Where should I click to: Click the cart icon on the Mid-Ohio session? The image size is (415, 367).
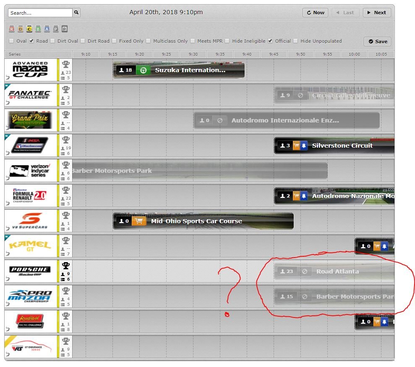pyautogui.click(x=139, y=221)
